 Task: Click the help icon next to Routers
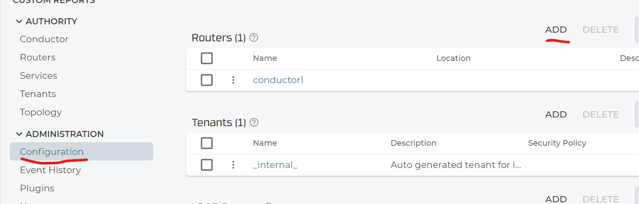(x=254, y=38)
